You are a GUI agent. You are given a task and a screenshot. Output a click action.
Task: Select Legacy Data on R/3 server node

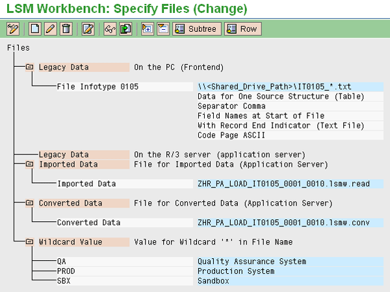pos(63,154)
